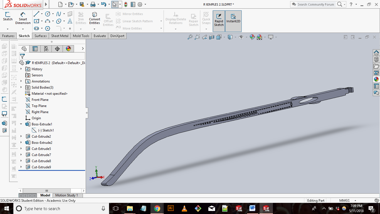Open the SOLIDWORKS Forum pane

point(376,93)
